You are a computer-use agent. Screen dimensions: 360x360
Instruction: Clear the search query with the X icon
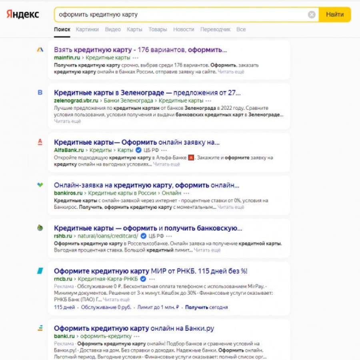(x=312, y=14)
